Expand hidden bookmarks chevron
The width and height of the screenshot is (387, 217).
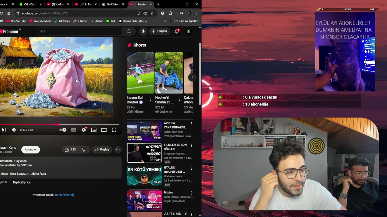click(x=165, y=21)
